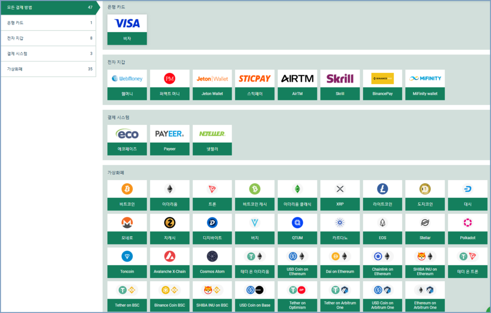Choose 테더 온 트론 option

point(468,263)
